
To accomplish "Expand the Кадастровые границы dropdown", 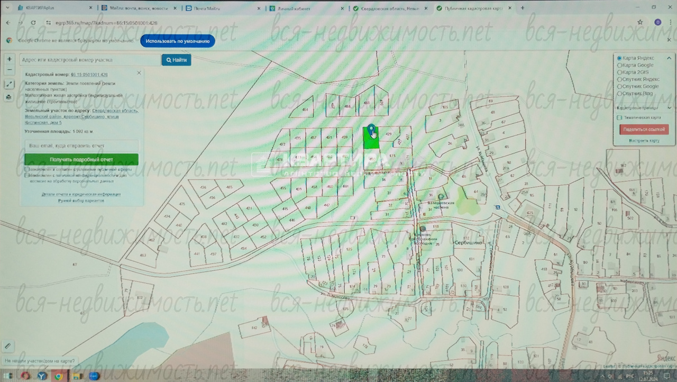I will click(669, 107).
